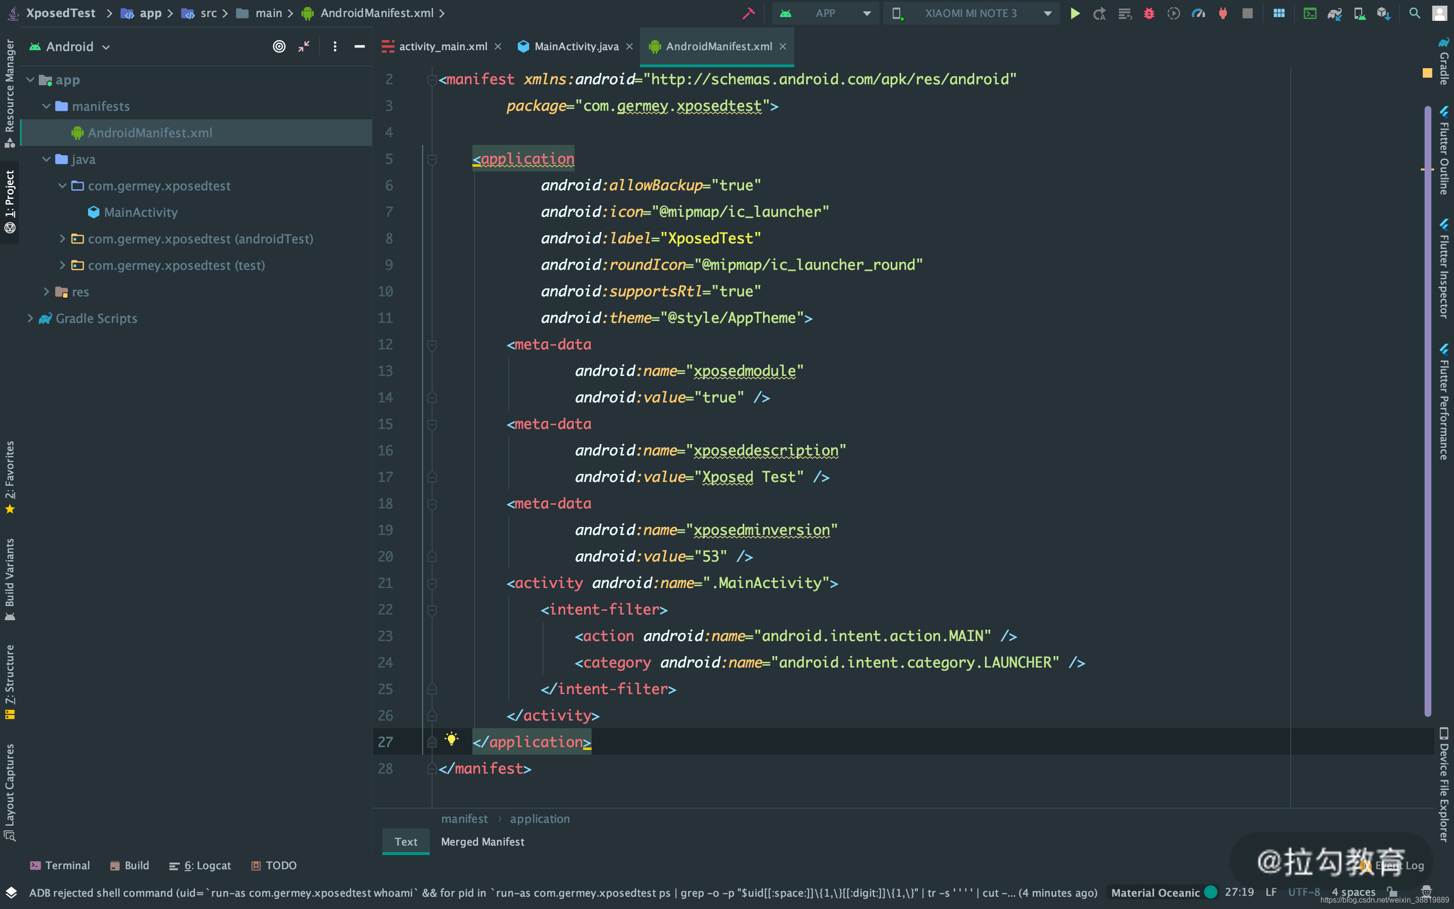Click the yellow inspection indicator square
This screenshot has width=1454, height=909.
coord(1427,73)
